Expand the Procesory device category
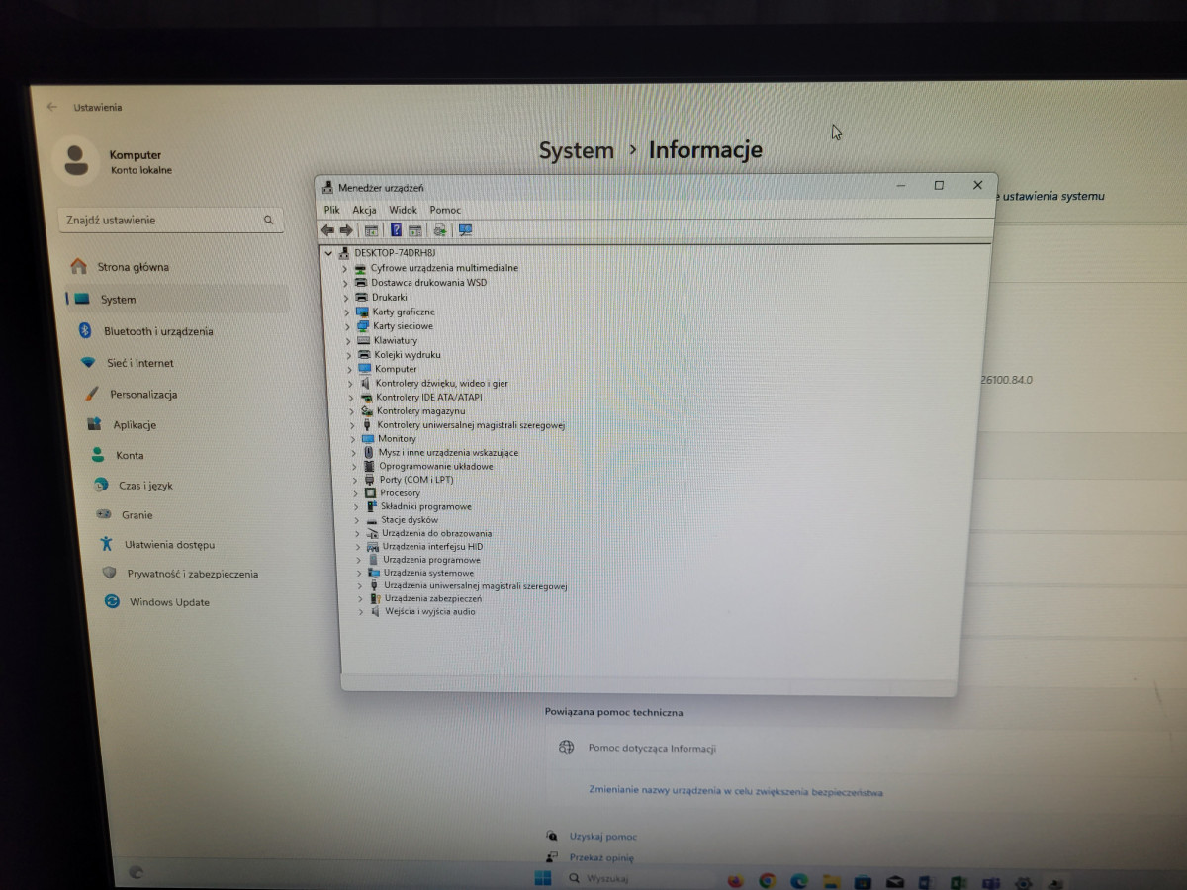The image size is (1187, 890). (354, 492)
